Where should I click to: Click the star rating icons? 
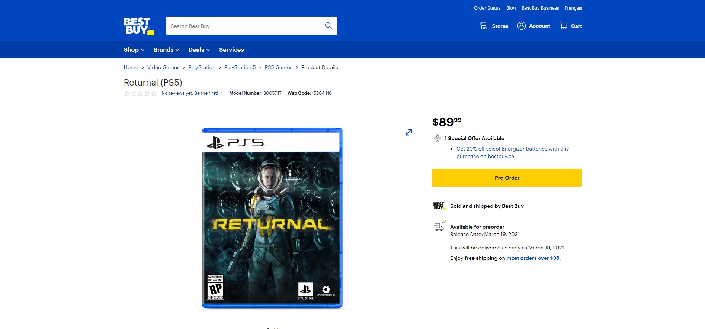[140, 93]
